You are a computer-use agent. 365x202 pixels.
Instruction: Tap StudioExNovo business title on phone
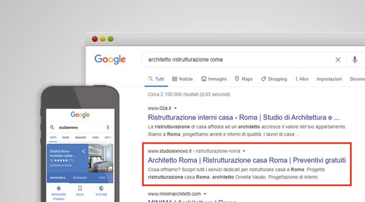[63, 154]
